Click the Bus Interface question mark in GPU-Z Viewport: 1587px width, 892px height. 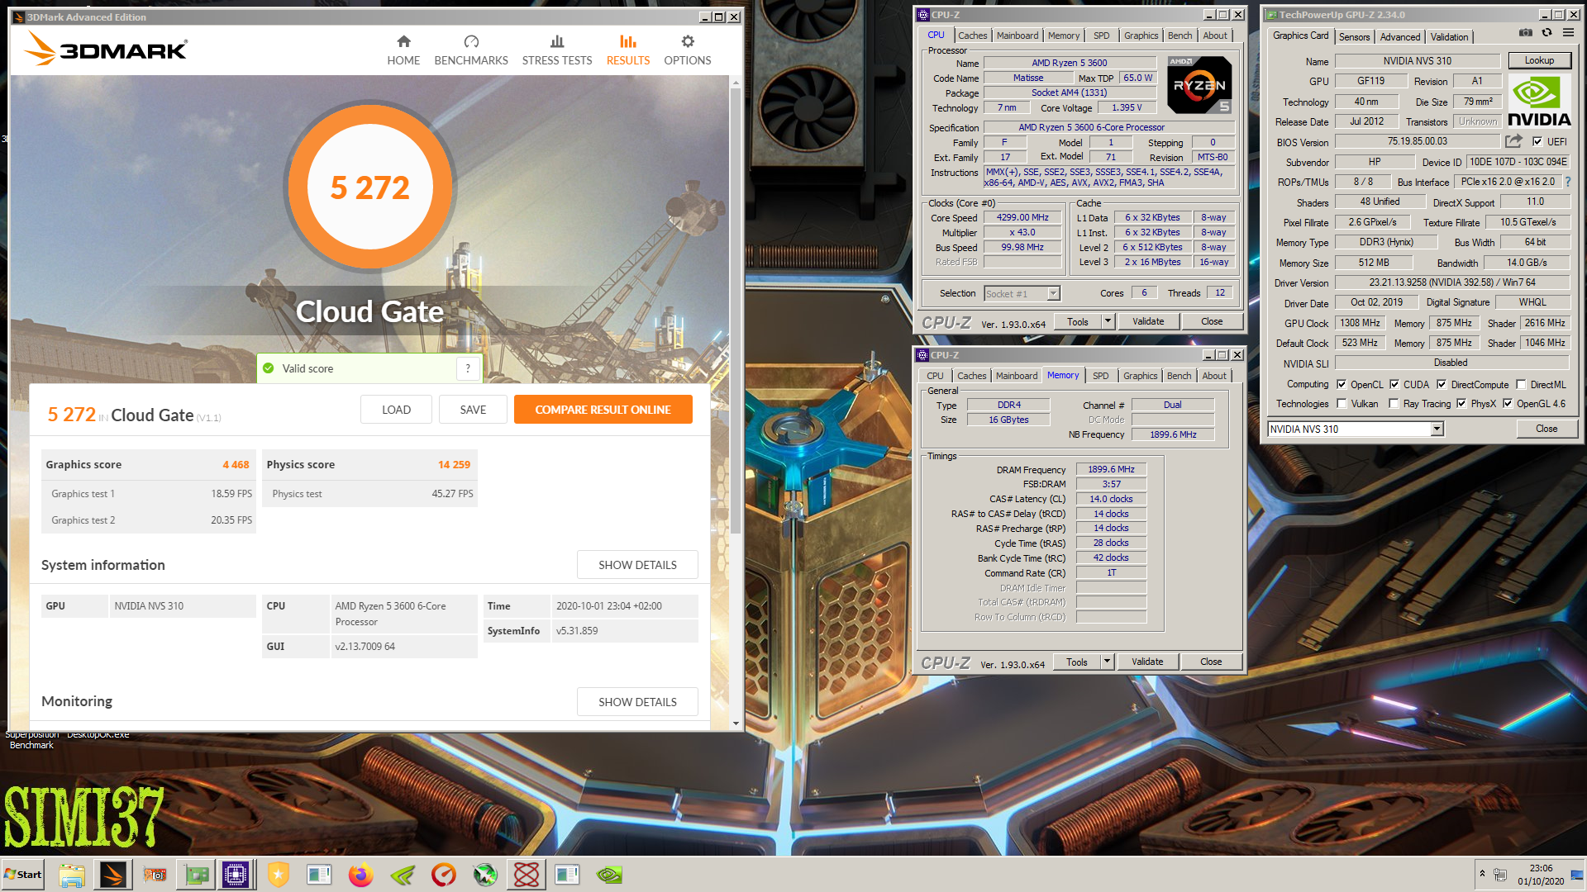[x=1568, y=182]
